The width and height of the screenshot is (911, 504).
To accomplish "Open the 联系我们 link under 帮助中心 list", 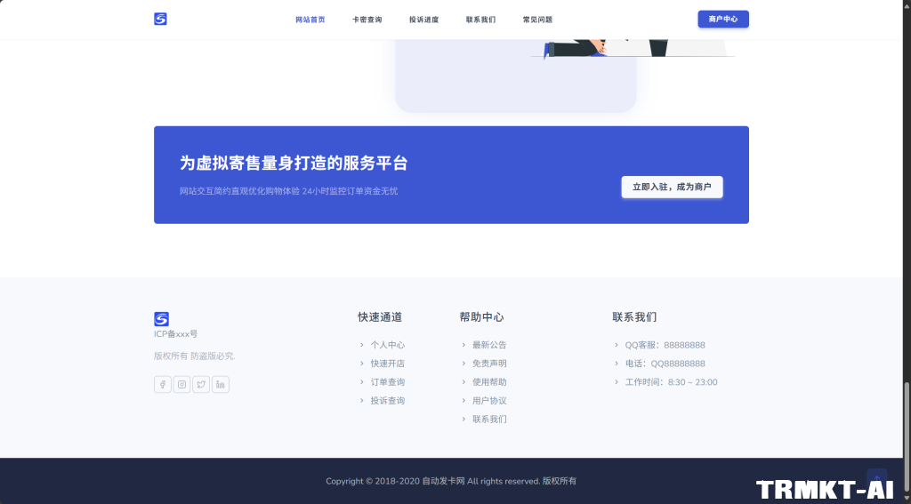I will [489, 420].
